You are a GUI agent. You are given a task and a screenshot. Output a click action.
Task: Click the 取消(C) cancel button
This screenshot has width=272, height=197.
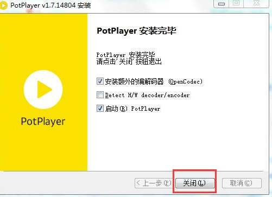(x=242, y=183)
